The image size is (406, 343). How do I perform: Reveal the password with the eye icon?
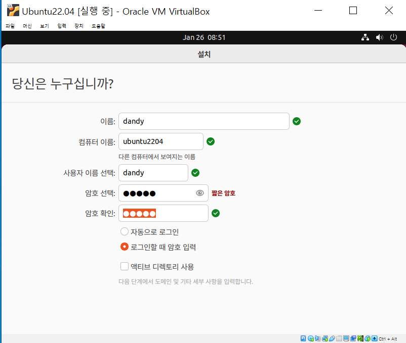tap(200, 193)
